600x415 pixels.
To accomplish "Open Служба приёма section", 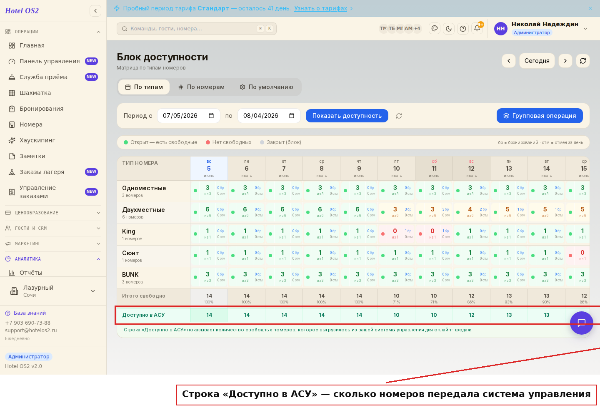I will pyautogui.click(x=53, y=77).
